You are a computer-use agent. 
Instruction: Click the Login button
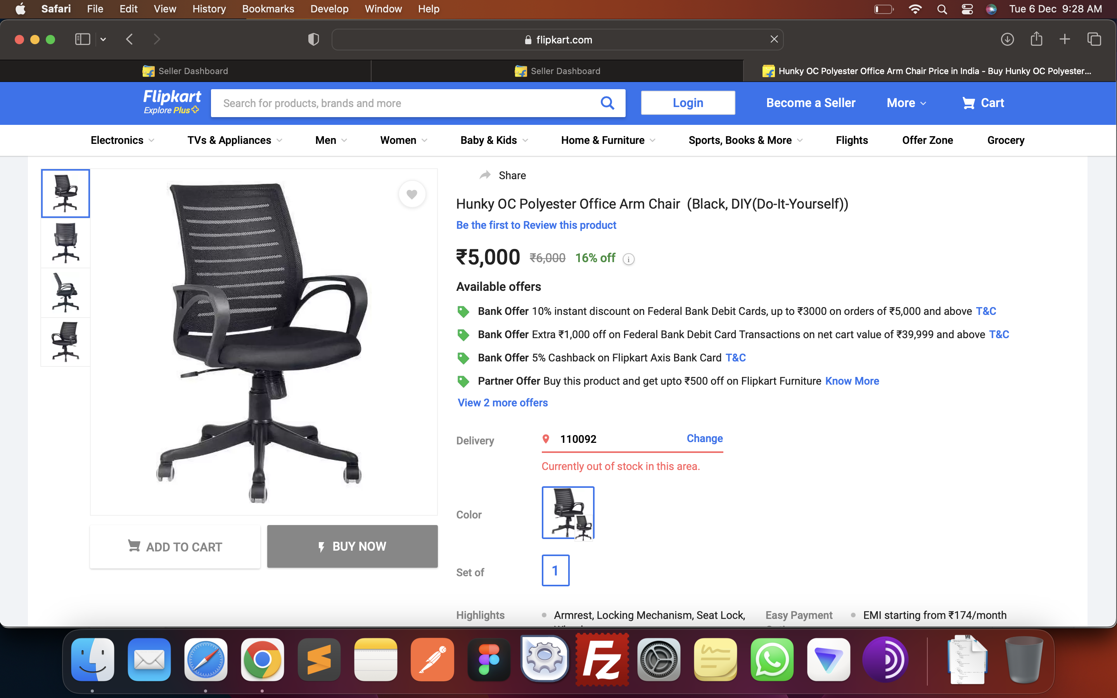(687, 103)
